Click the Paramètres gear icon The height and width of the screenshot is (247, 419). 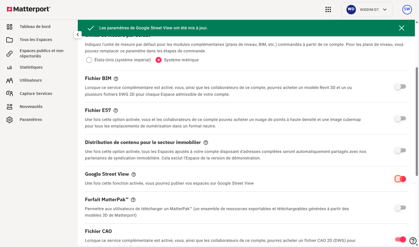click(9, 120)
